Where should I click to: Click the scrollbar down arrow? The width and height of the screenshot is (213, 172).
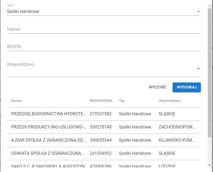click(209, 165)
